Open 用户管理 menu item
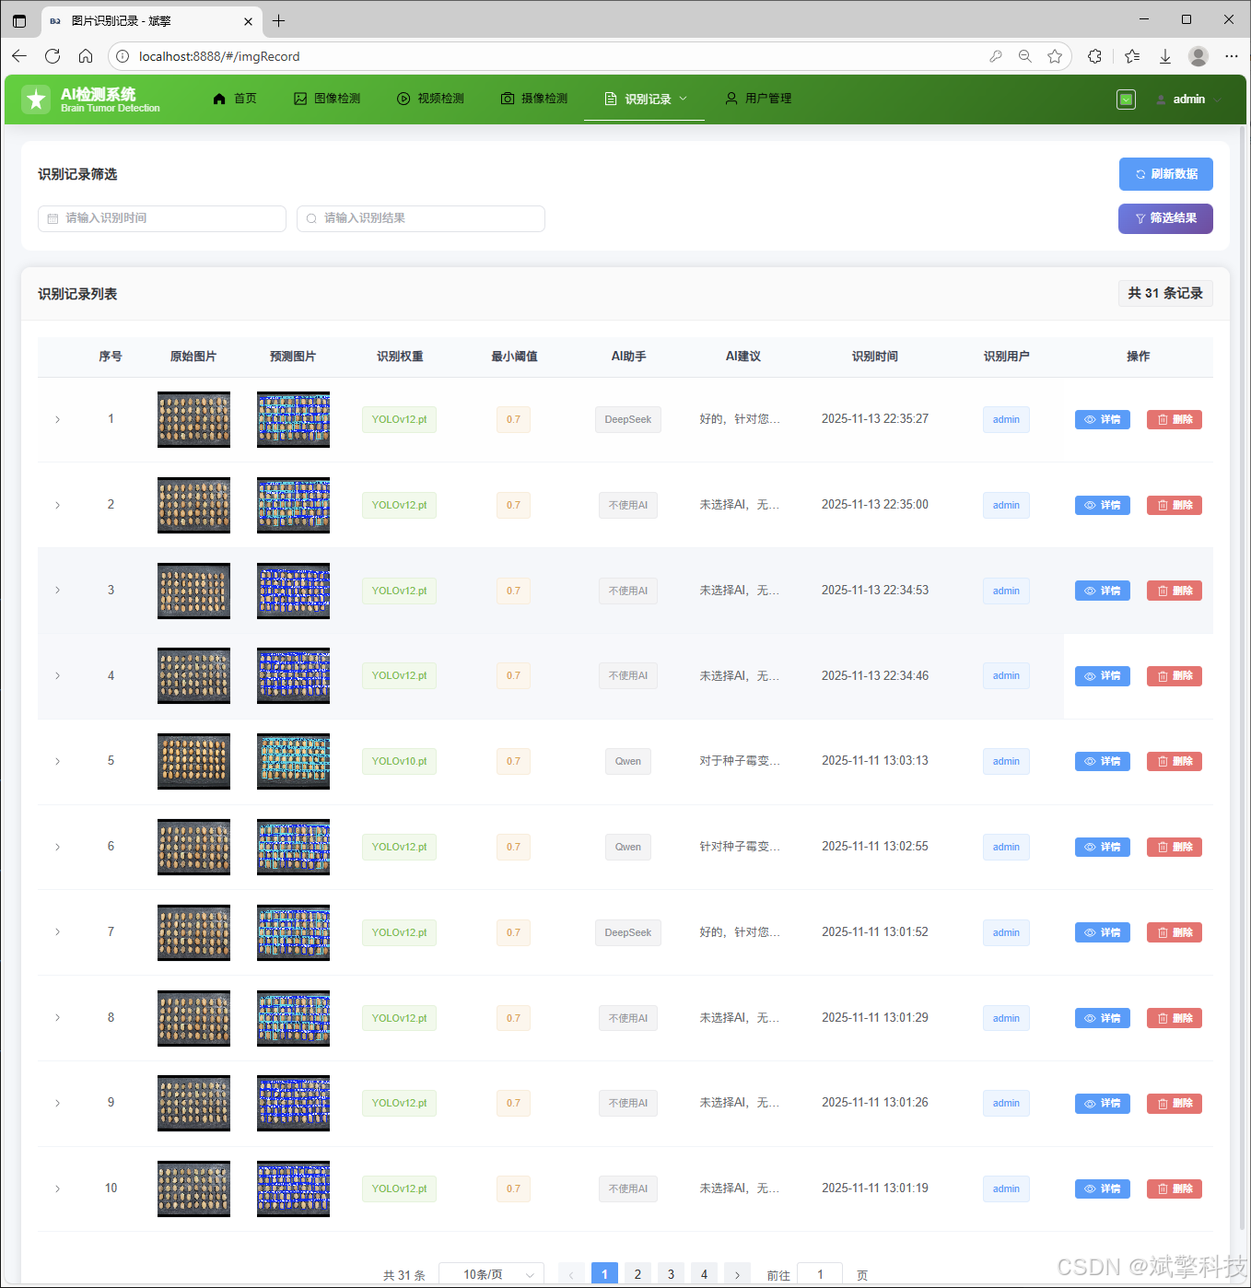 pyautogui.click(x=758, y=99)
